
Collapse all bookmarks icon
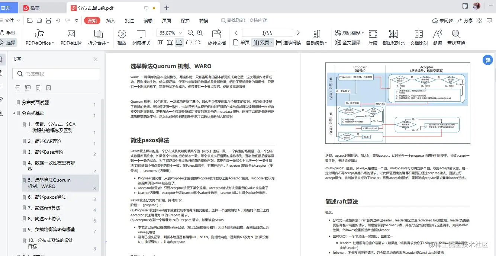(28, 88)
